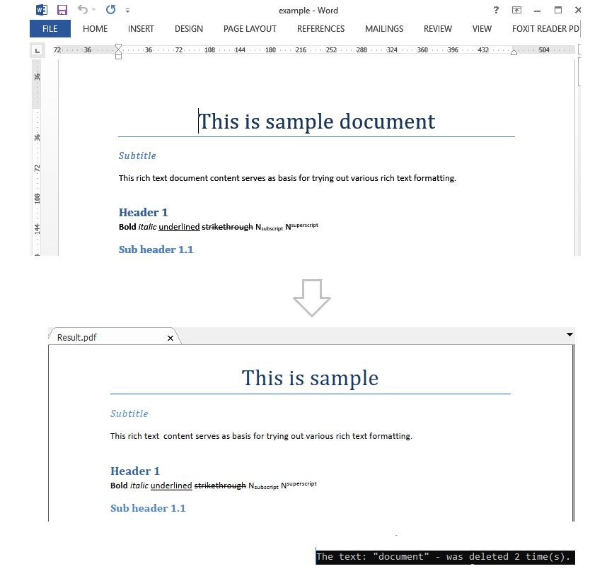The image size is (590, 576).
Task: Select the tab stop selector on the ruler
Action: [37, 49]
